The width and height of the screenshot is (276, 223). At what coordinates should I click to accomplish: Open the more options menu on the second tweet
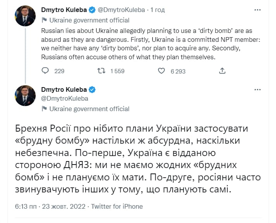(x=257, y=89)
